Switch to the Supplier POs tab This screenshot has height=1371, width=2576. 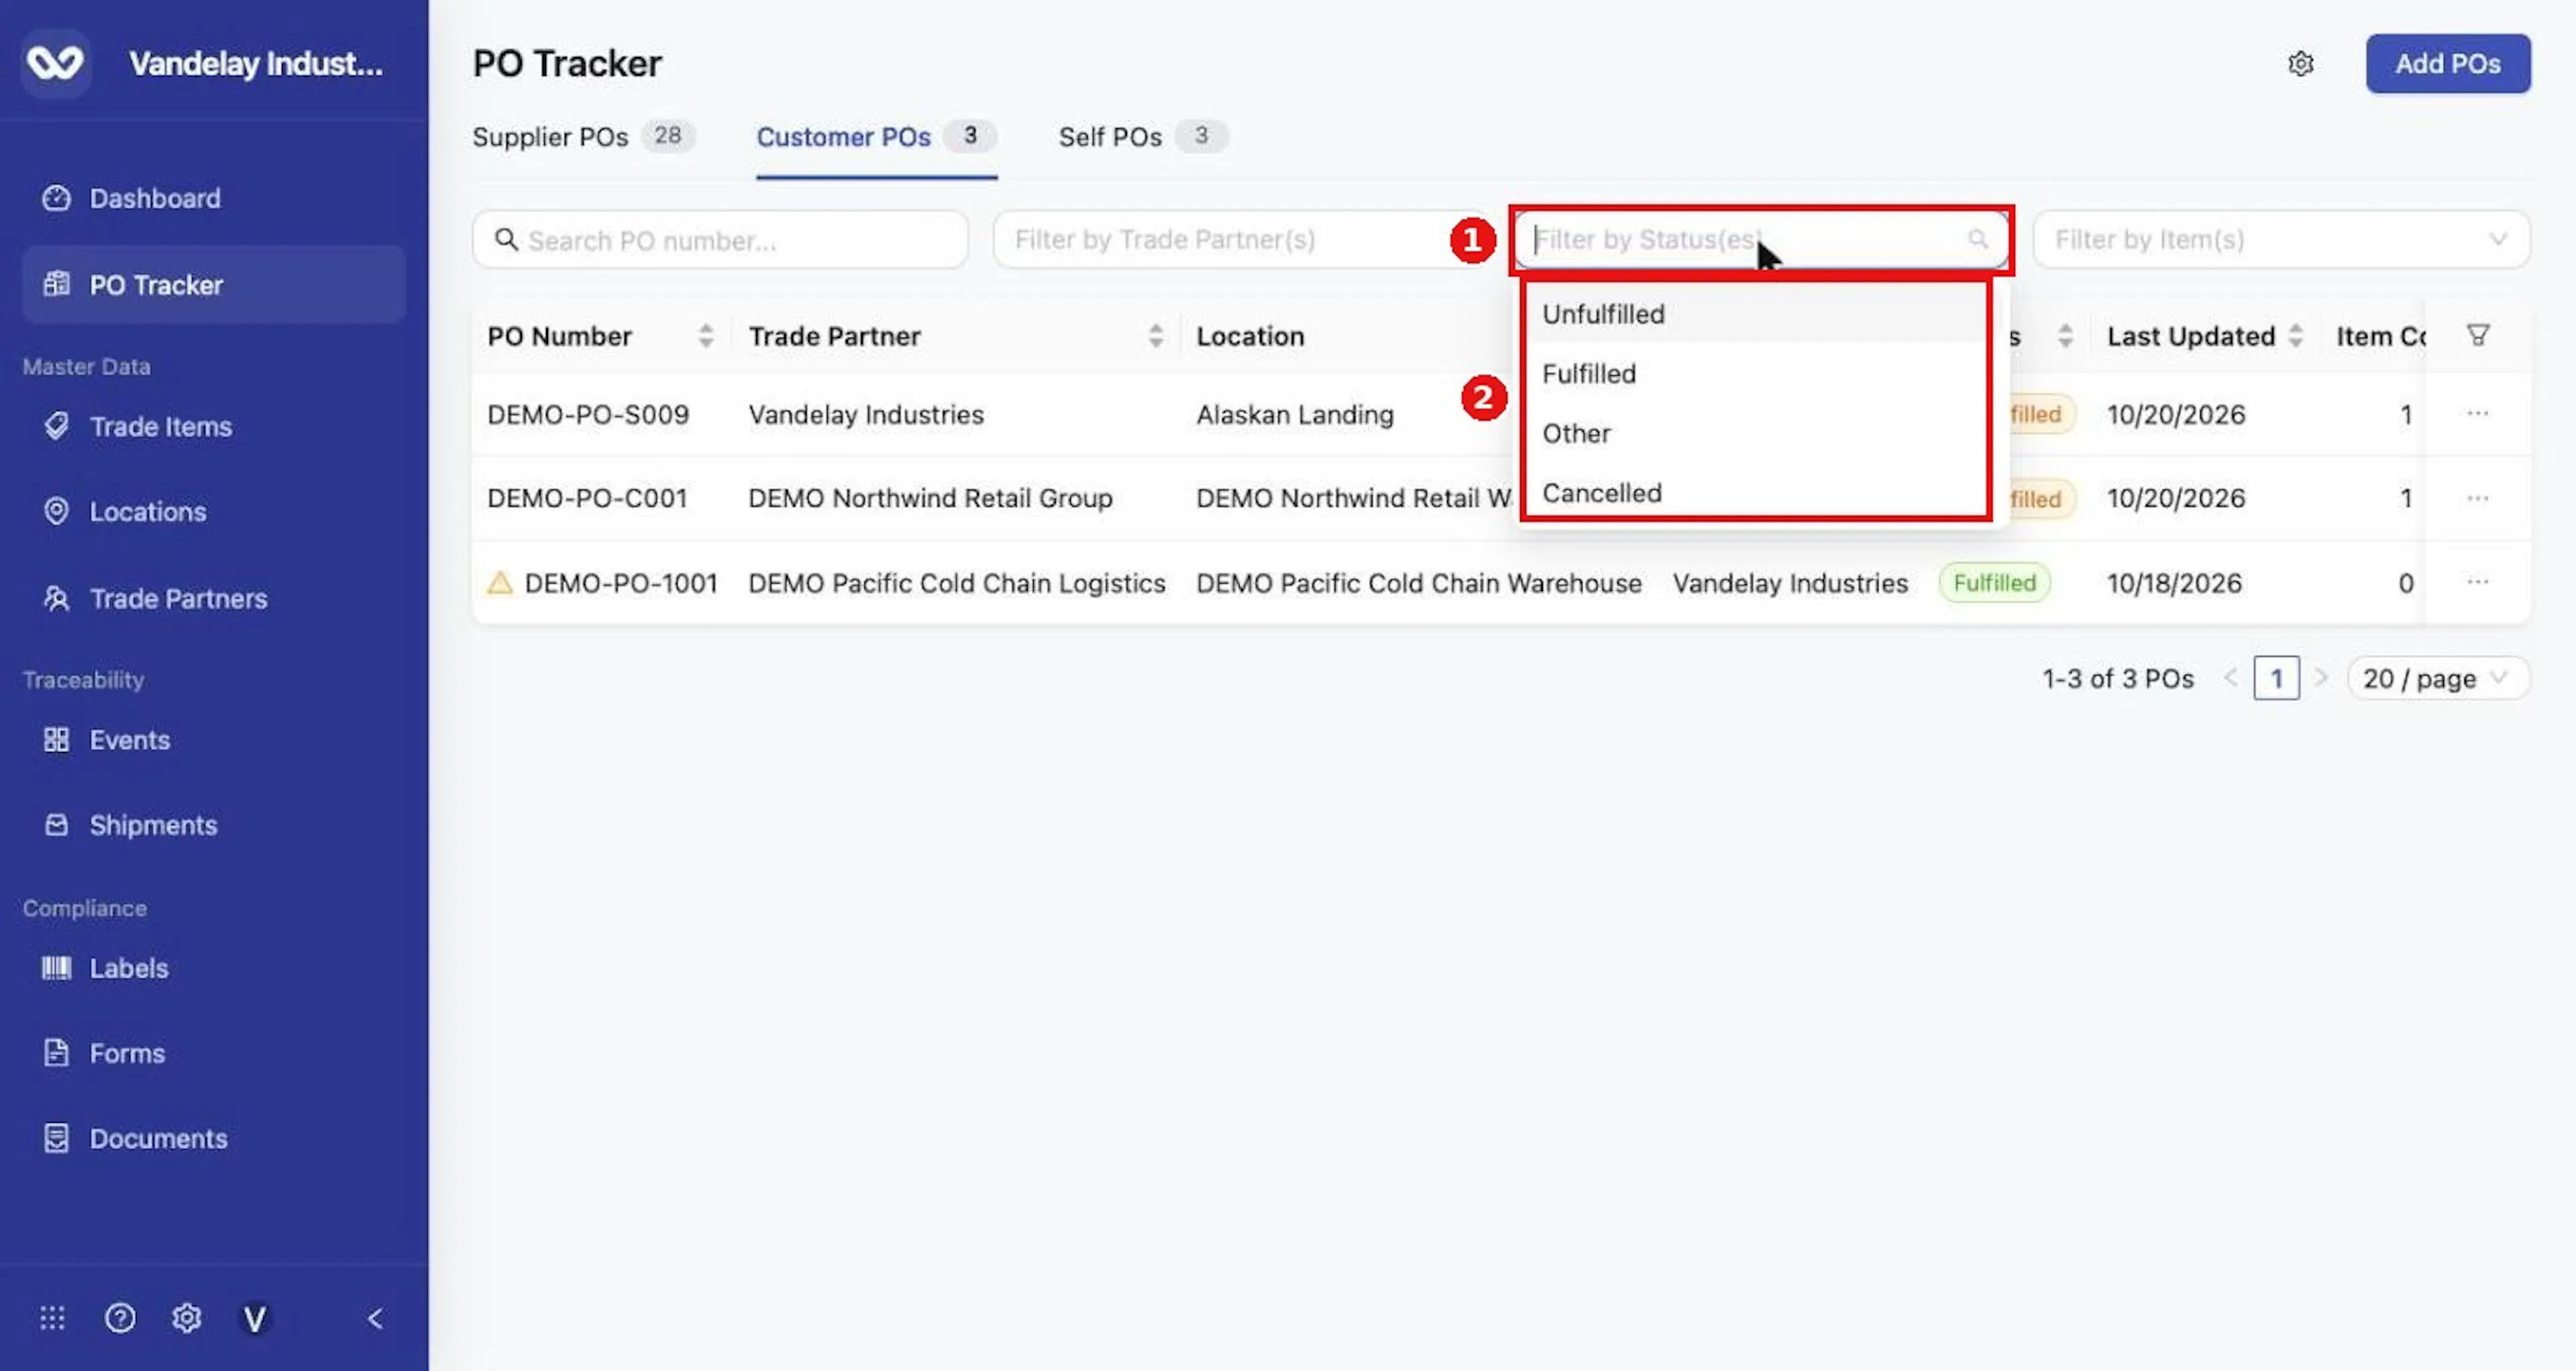583,137
